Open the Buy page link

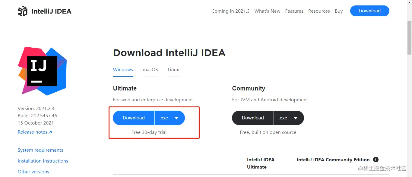pos(339,11)
